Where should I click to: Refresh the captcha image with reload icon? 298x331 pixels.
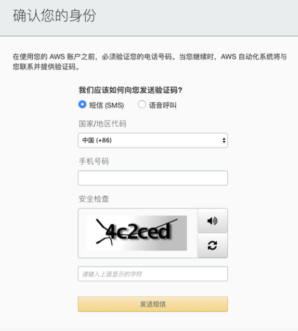coord(212,246)
